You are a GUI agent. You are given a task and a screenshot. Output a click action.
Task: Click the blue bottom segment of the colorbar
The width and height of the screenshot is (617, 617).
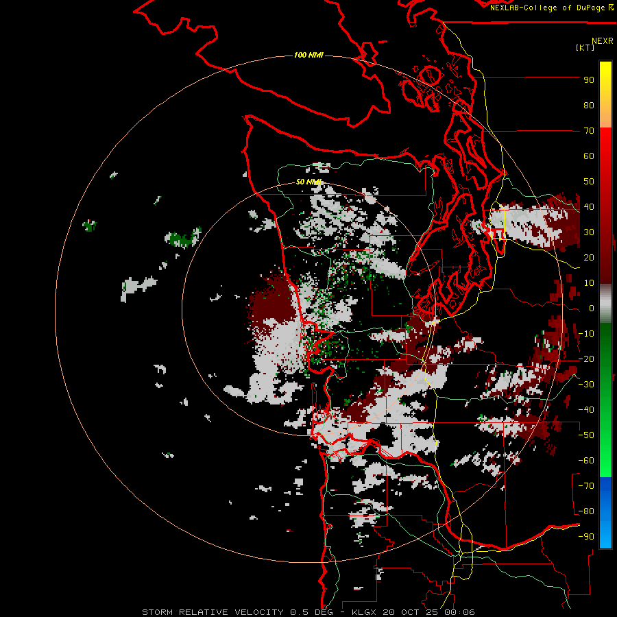(605, 513)
